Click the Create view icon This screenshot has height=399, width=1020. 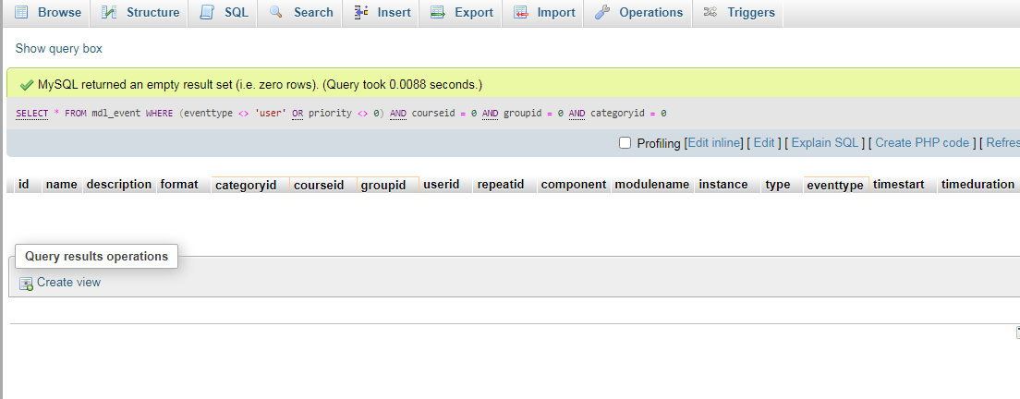coord(26,284)
